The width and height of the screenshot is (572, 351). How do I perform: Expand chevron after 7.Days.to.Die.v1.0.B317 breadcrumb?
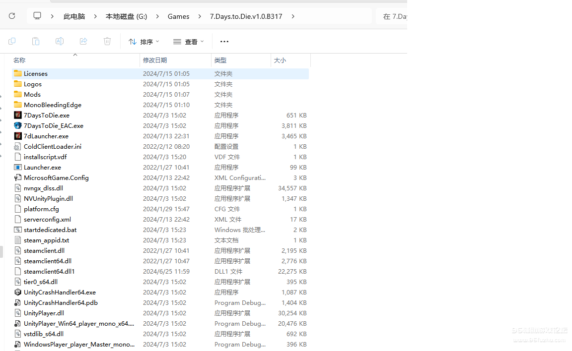click(293, 16)
